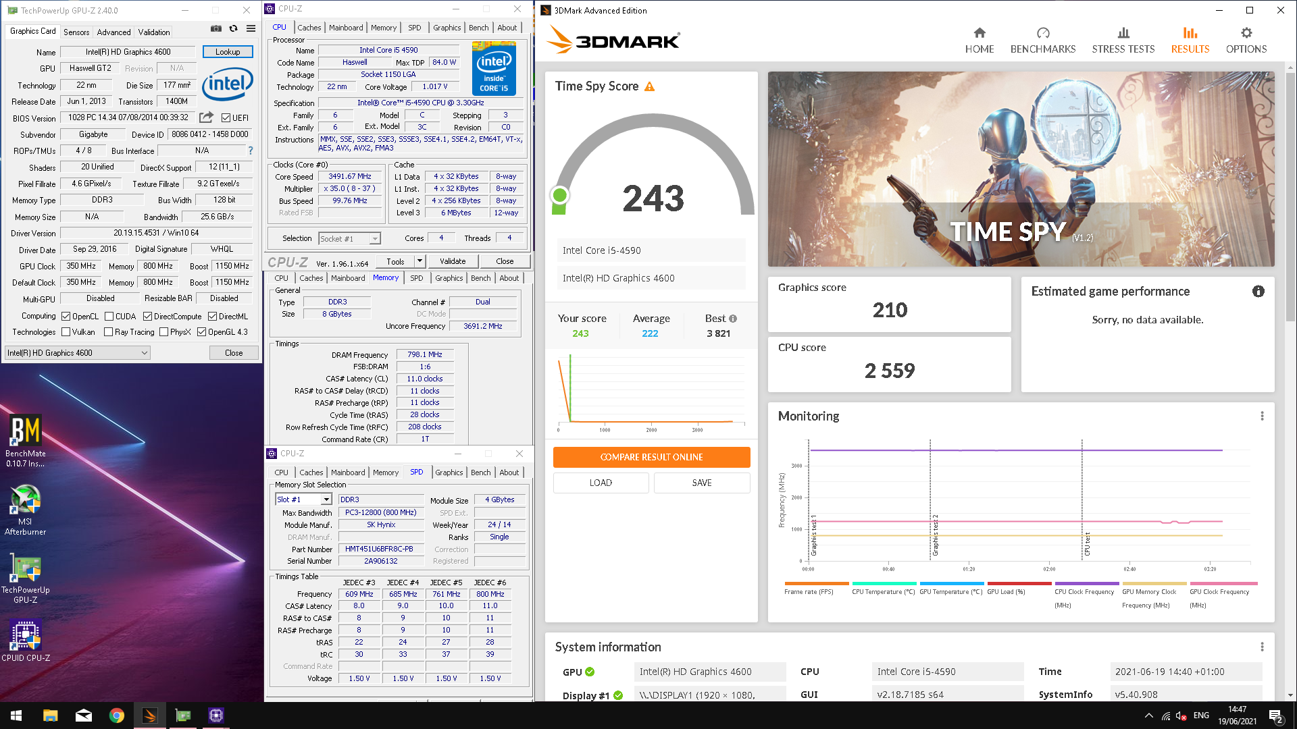Click the Time Spy Score warning icon
Viewport: 1297px width, 729px height.
click(x=649, y=86)
